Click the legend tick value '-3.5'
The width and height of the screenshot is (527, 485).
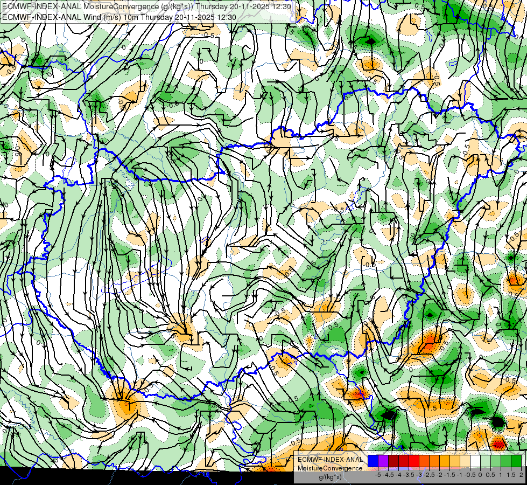tap(409, 475)
